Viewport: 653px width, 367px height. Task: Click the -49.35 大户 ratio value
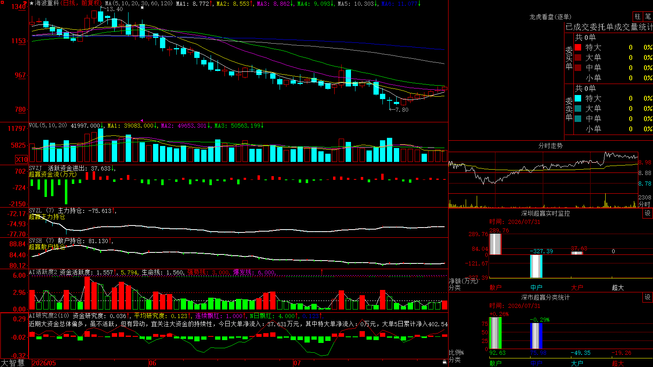click(x=580, y=353)
